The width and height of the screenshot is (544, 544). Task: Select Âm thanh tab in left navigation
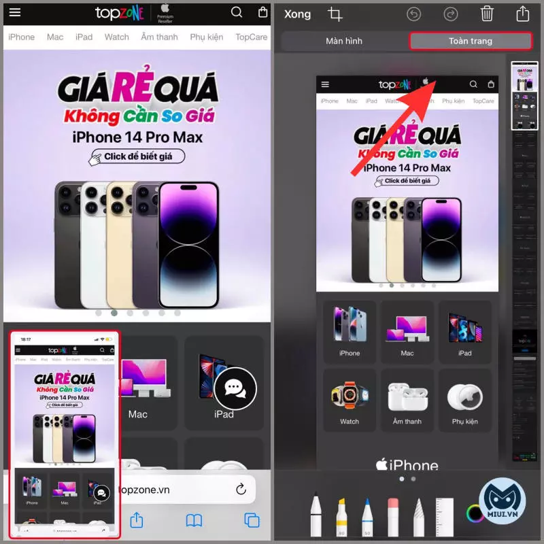[159, 37]
